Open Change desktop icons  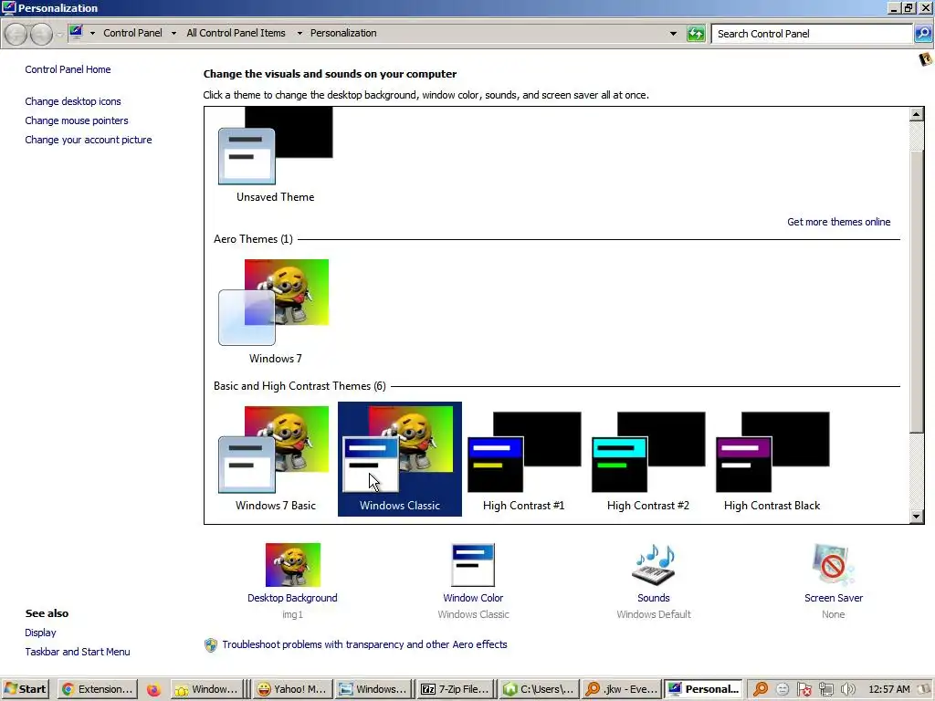point(73,101)
